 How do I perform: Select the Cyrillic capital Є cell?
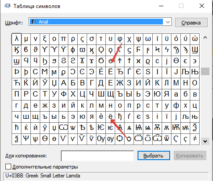pos(138,72)
